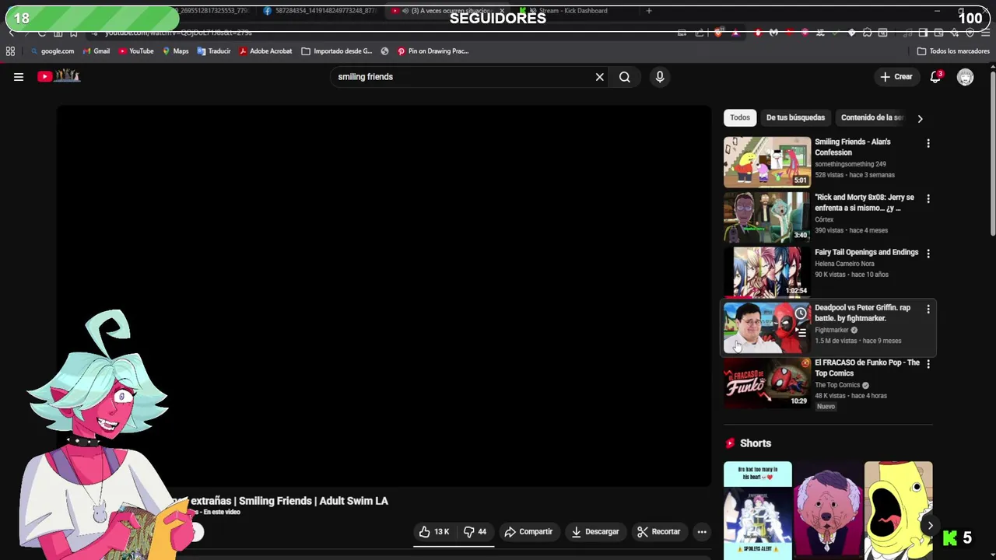996x560 pixels.
Task: Open options for Rick and Morty 8x08 video
Action: coord(928,198)
